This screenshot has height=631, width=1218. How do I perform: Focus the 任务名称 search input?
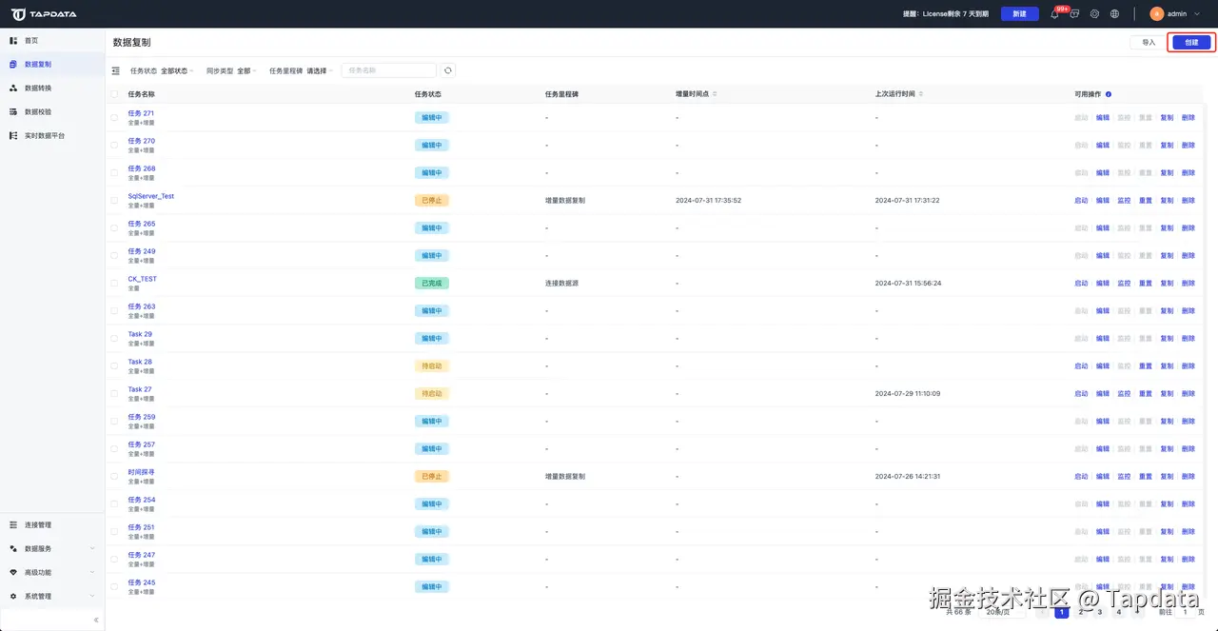click(388, 70)
